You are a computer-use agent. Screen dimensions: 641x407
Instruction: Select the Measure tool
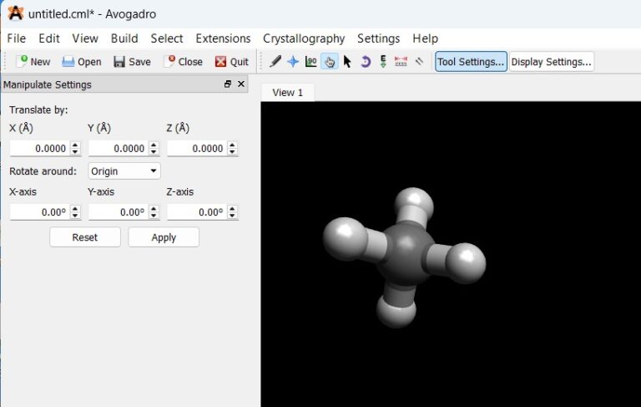401,61
